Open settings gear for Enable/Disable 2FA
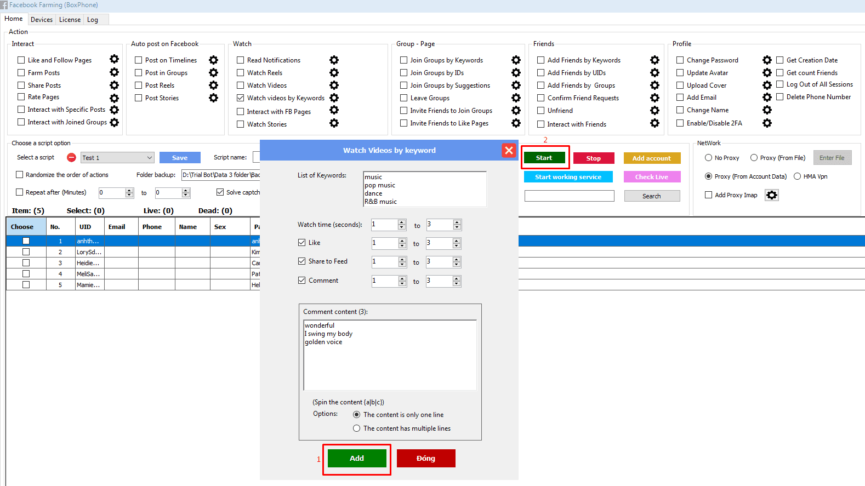This screenshot has width=865, height=486. tap(767, 123)
